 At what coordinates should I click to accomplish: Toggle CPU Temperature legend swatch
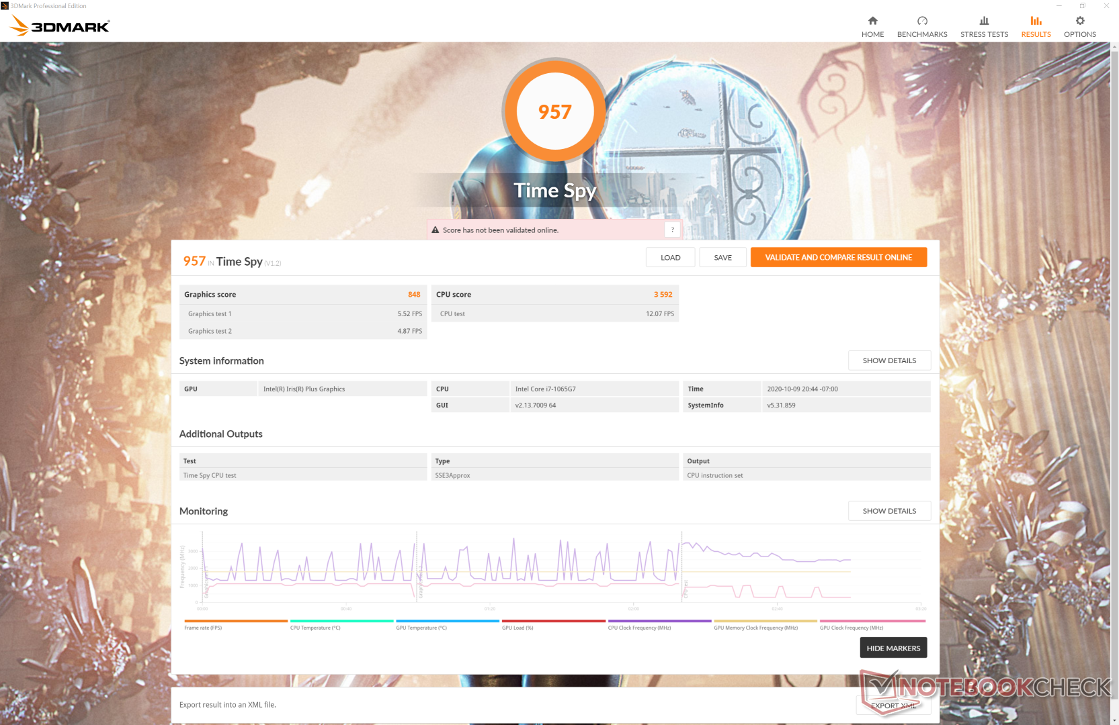click(x=341, y=621)
